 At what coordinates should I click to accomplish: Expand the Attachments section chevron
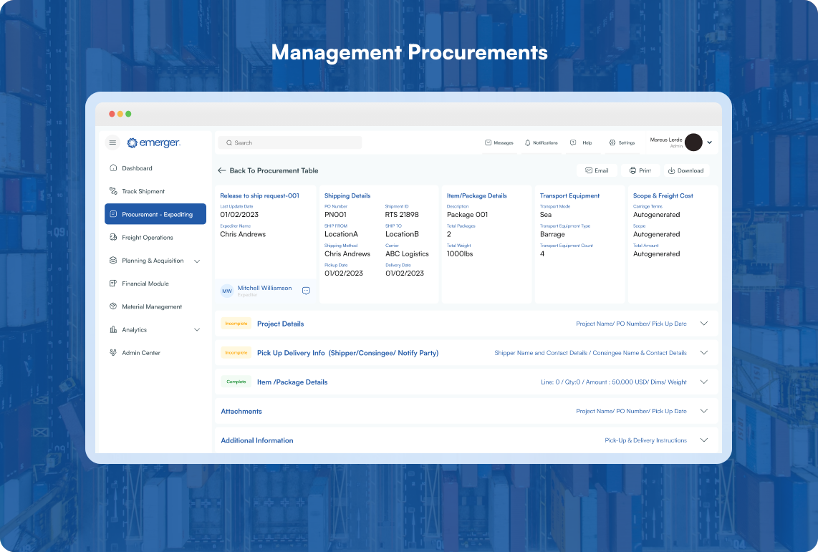tap(703, 412)
